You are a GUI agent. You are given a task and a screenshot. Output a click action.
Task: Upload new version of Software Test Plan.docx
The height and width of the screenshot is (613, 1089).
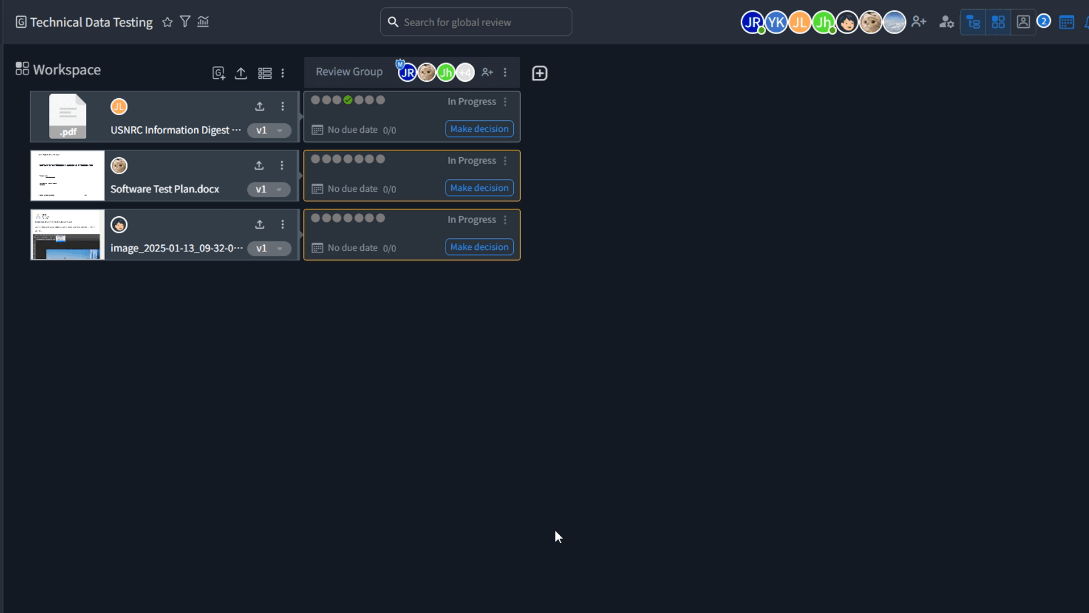(x=259, y=165)
